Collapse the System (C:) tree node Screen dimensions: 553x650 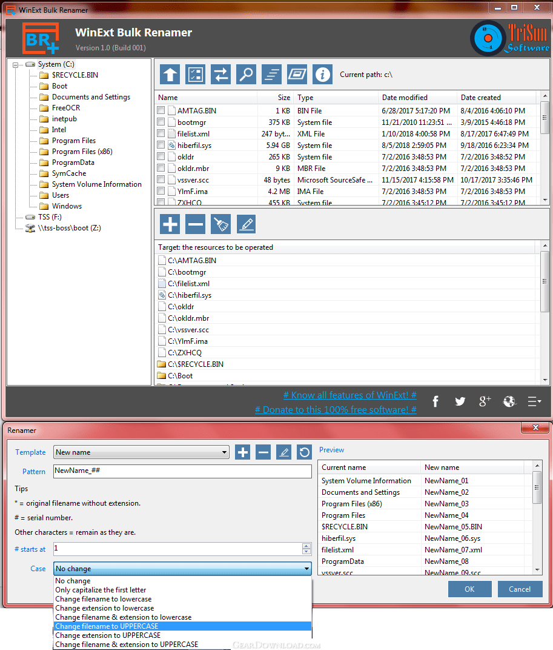[x=15, y=65]
